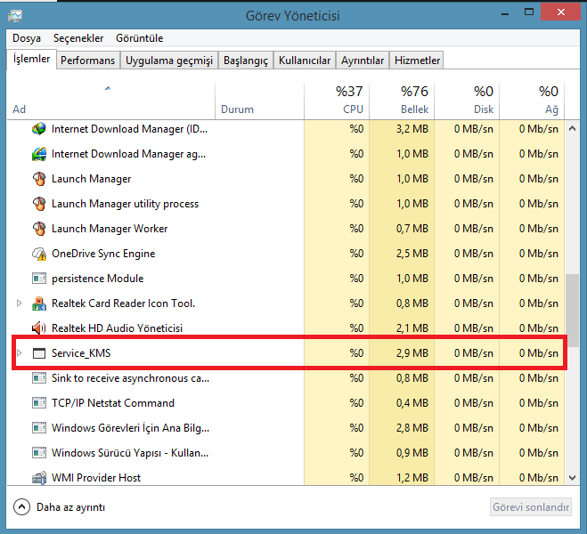Open the Dosya menu

(x=27, y=38)
